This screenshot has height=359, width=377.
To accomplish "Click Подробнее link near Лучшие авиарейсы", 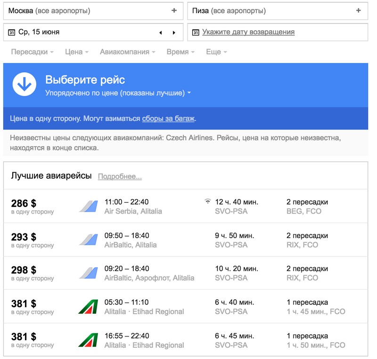I will tap(120, 176).
